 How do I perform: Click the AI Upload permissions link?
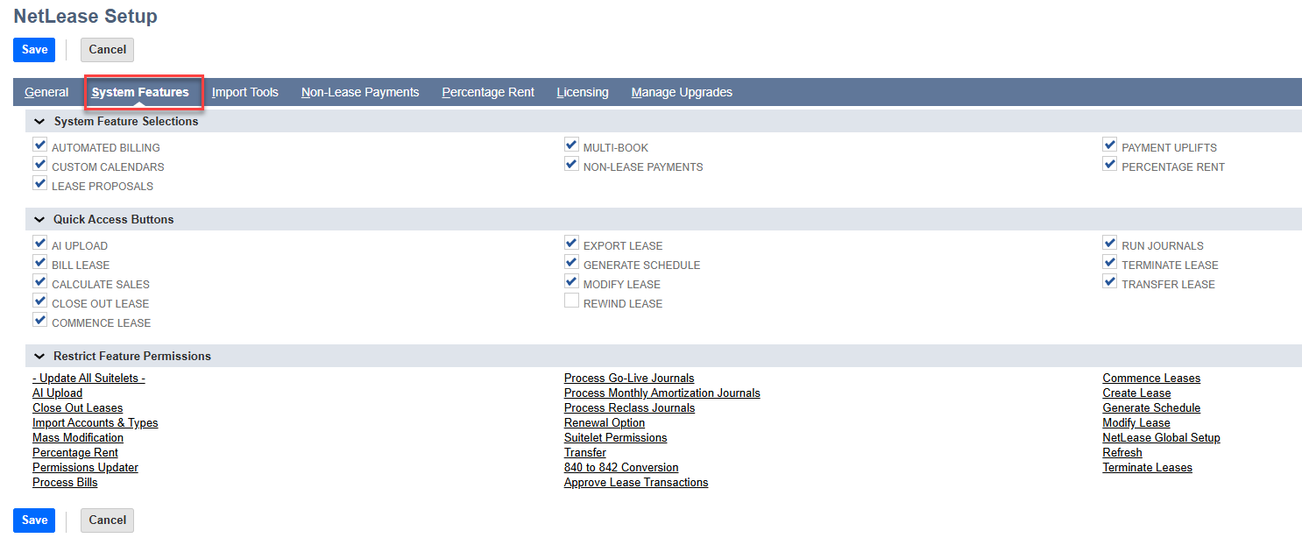[57, 393]
